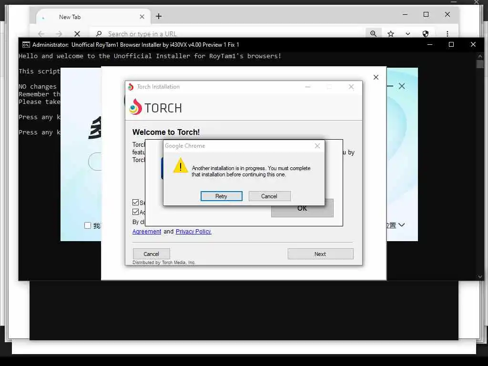Maximize the Administrator command prompt window
Screen dimensions: 488x366
click(451, 44)
